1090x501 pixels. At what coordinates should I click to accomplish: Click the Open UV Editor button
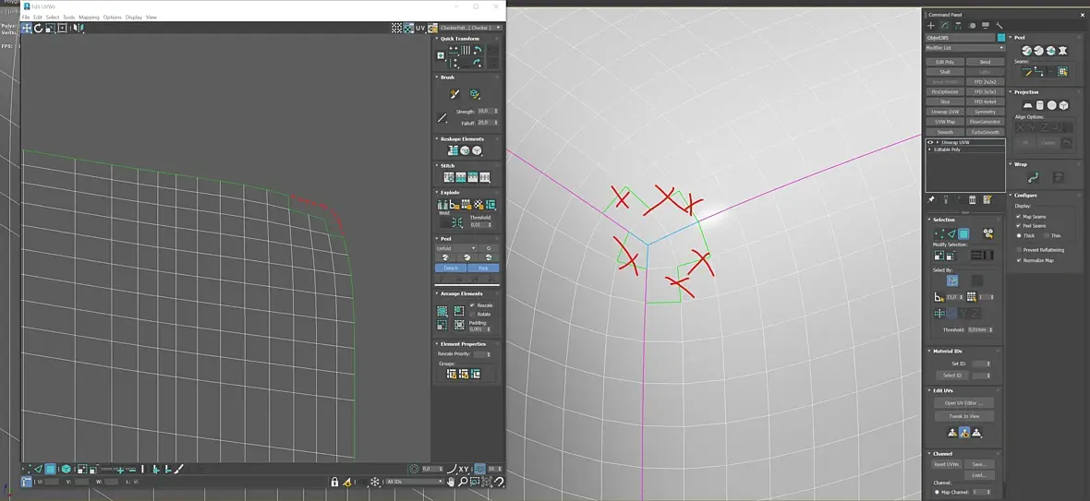pyautogui.click(x=963, y=403)
